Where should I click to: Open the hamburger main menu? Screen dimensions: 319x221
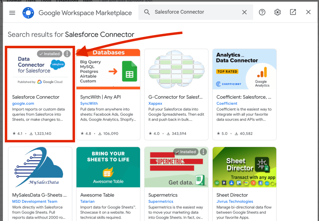pyautogui.click(x=12, y=13)
